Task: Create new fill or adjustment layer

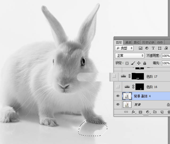Action: pyautogui.click(x=148, y=112)
